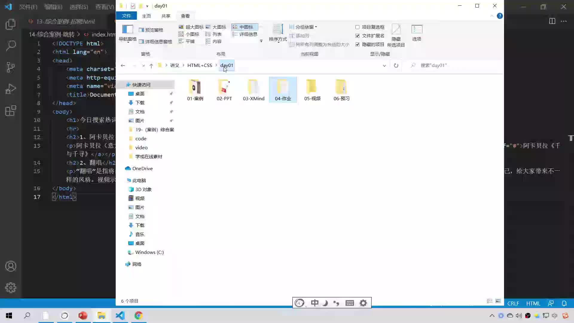574x323 pixels.
Task: Open VS Code 选择 menu
Action: click(79, 7)
